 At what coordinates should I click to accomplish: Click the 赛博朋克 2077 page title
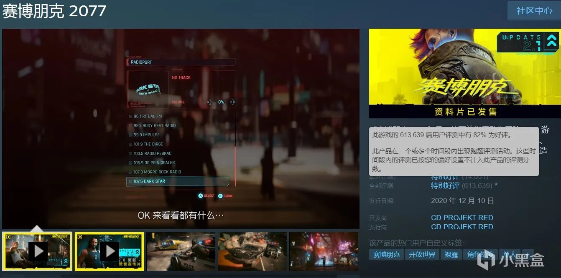point(54,11)
